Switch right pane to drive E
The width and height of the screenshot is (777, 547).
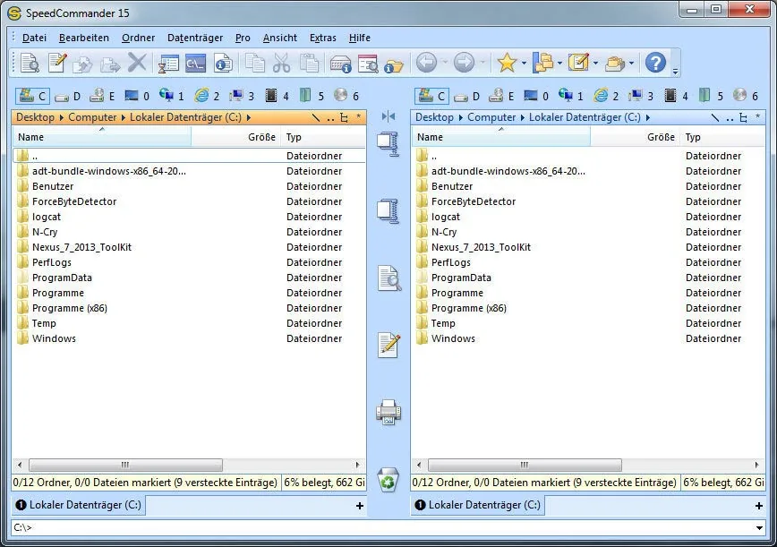502,96
